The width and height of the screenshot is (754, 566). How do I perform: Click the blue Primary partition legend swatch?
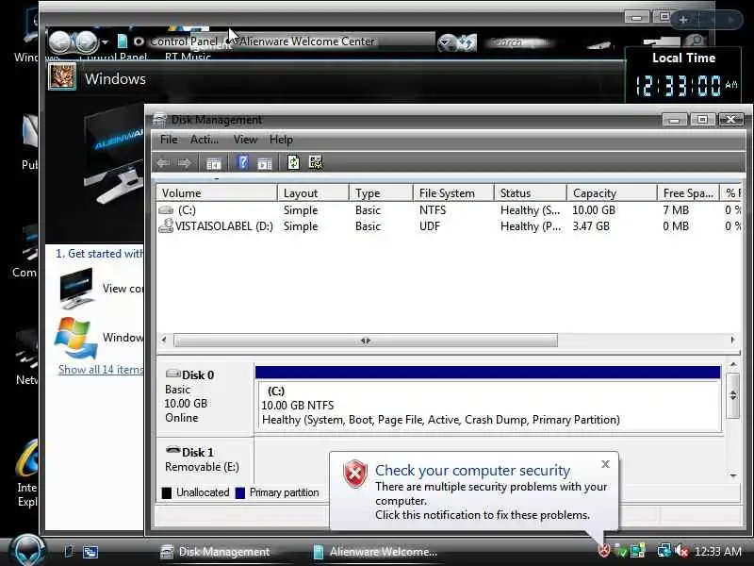[240, 492]
